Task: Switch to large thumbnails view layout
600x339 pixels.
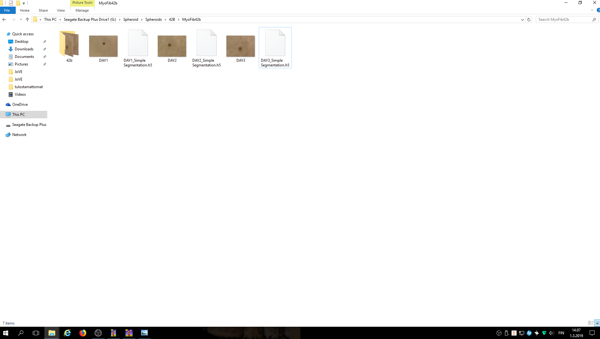Action: click(x=597, y=323)
